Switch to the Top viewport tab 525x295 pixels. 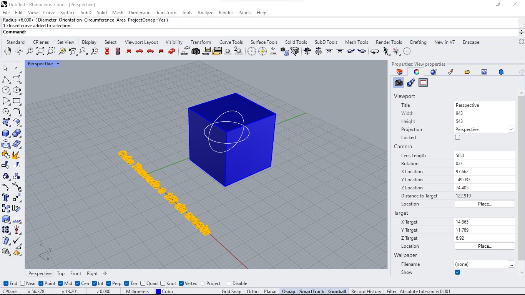[61, 273]
